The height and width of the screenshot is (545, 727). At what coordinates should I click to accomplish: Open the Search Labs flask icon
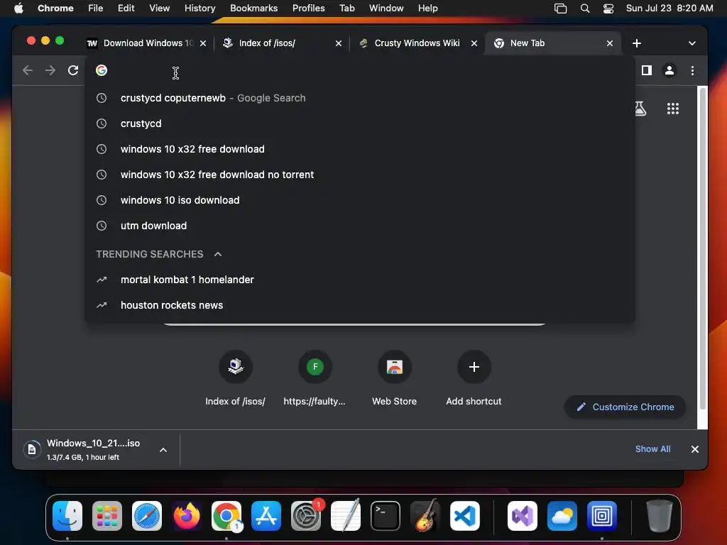pos(640,109)
